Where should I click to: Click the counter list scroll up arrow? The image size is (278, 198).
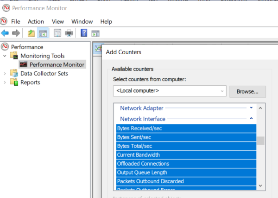(260, 108)
